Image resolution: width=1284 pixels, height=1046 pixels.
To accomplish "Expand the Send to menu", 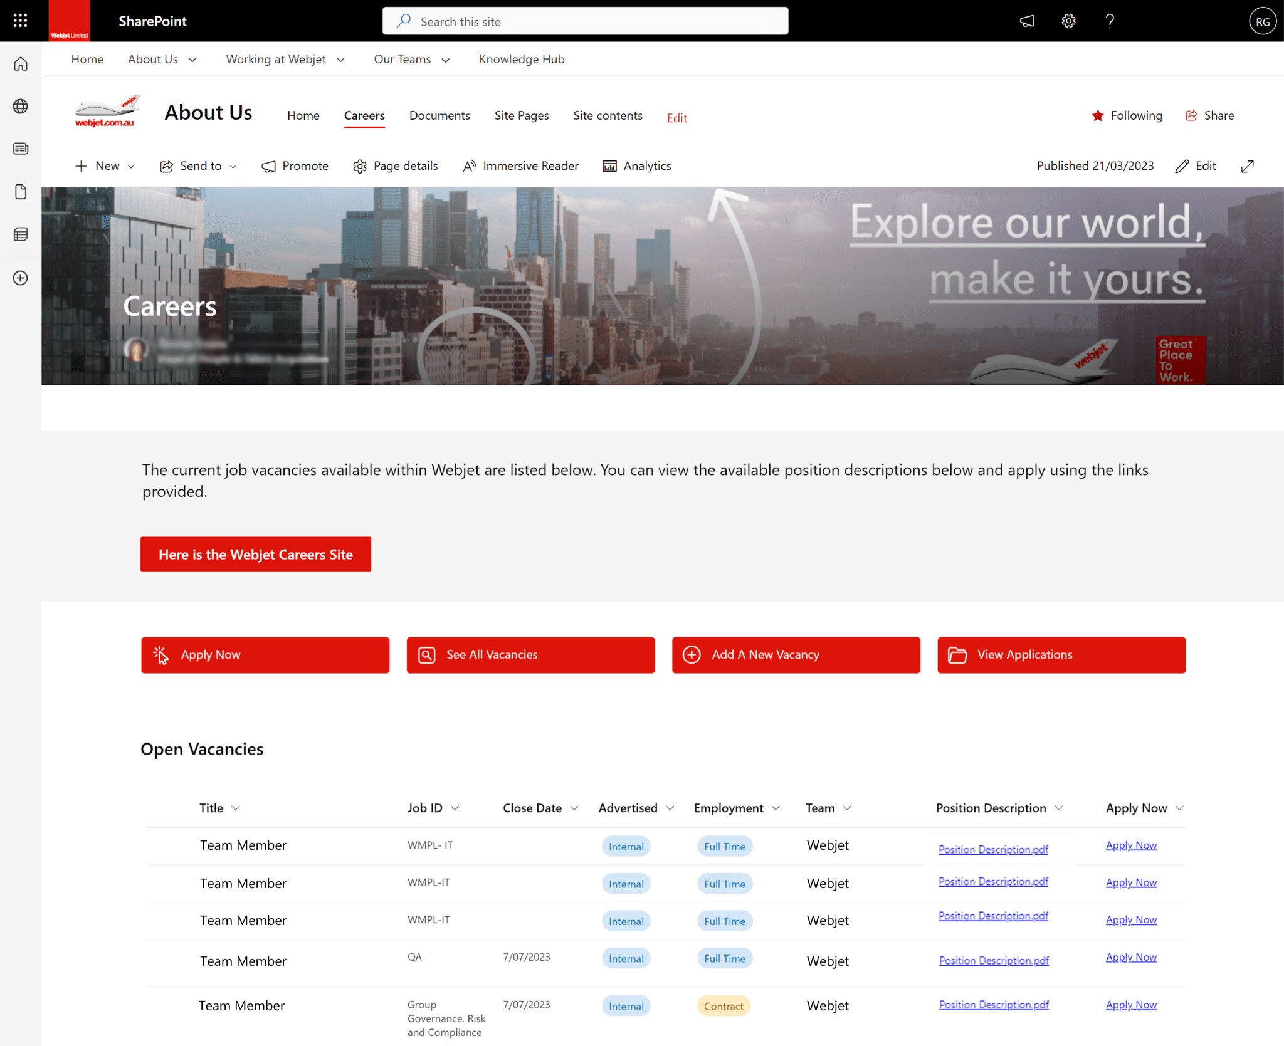I will pos(199,165).
